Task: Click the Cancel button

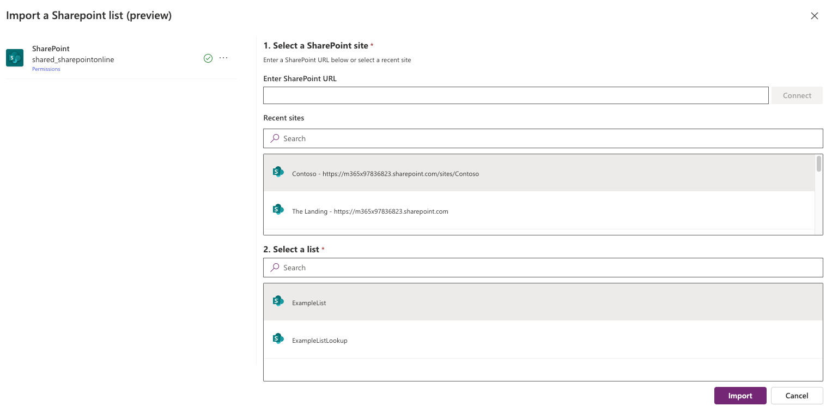Action: click(797, 396)
